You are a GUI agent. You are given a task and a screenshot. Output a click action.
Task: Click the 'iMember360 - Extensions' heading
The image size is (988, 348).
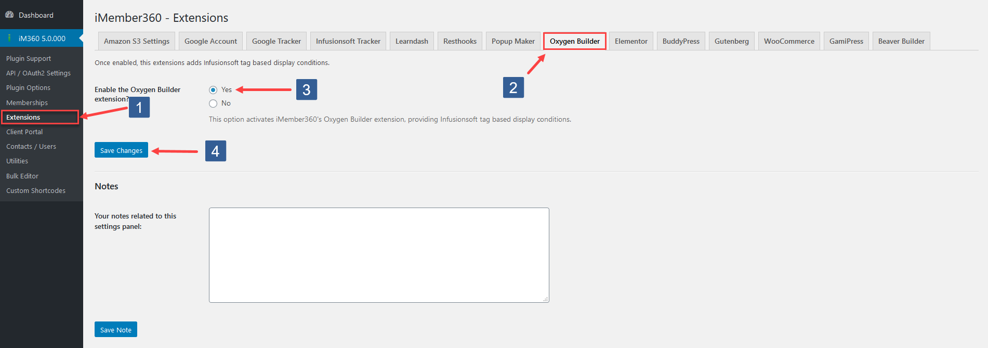[x=161, y=18]
